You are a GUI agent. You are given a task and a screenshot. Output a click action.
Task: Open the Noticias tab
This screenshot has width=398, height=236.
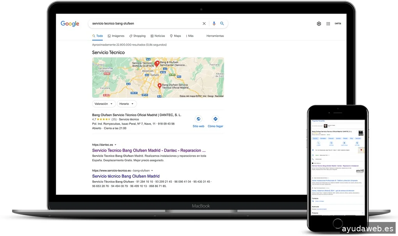[x=158, y=36]
